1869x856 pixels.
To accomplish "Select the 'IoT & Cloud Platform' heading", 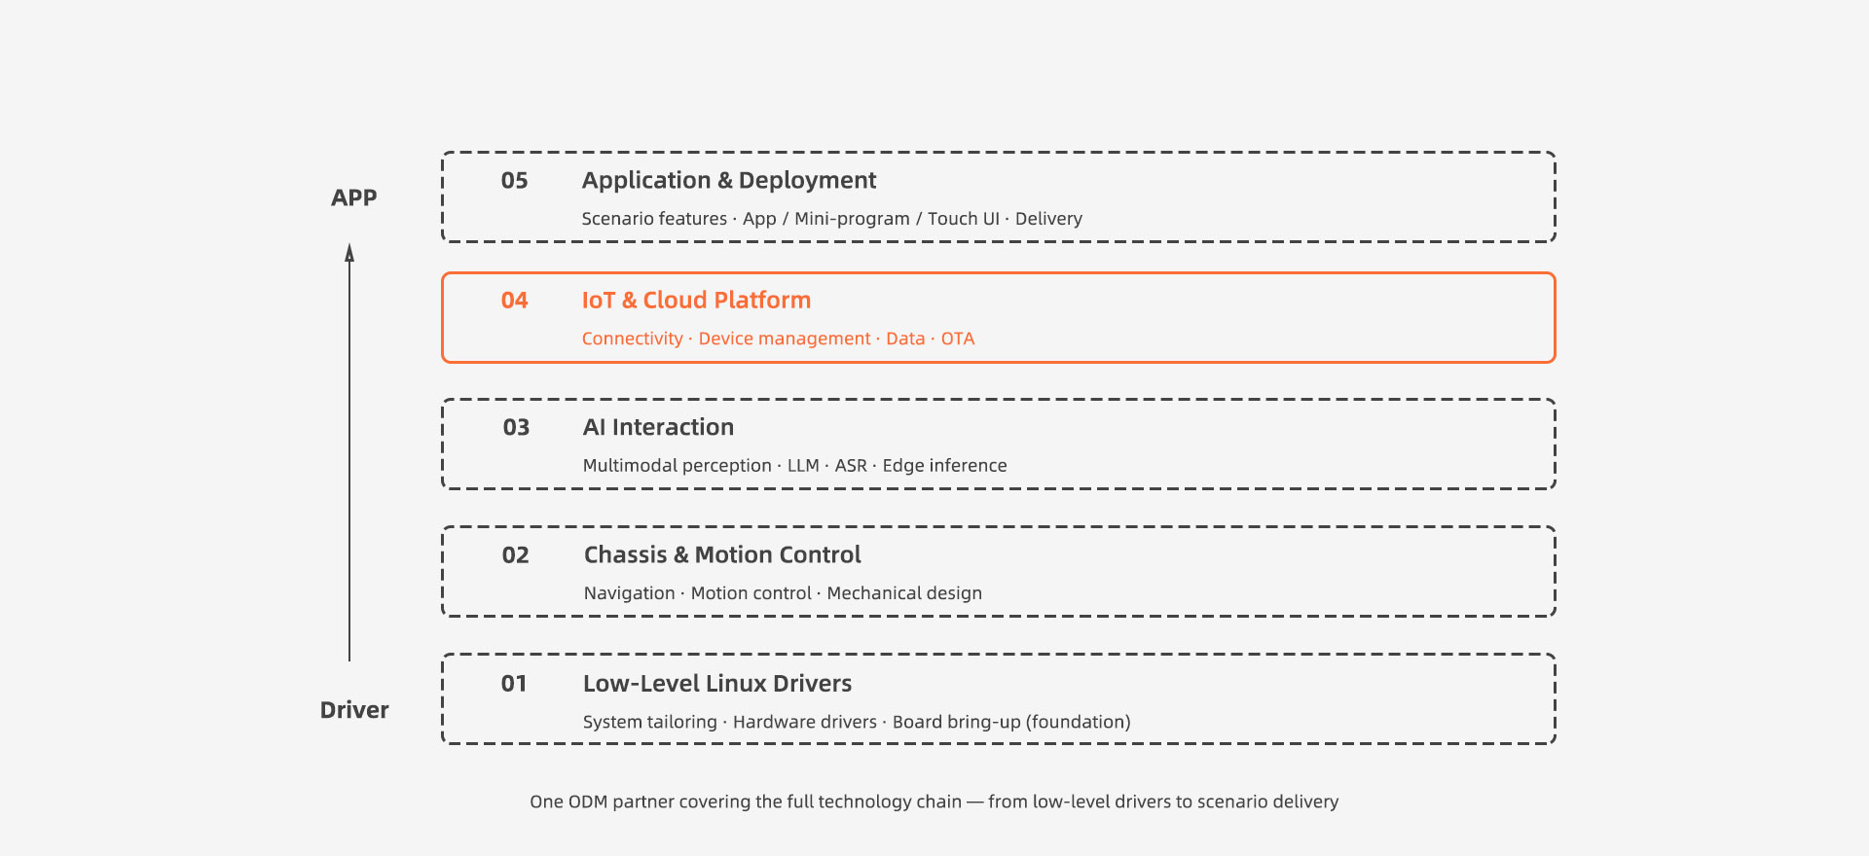I will (696, 301).
